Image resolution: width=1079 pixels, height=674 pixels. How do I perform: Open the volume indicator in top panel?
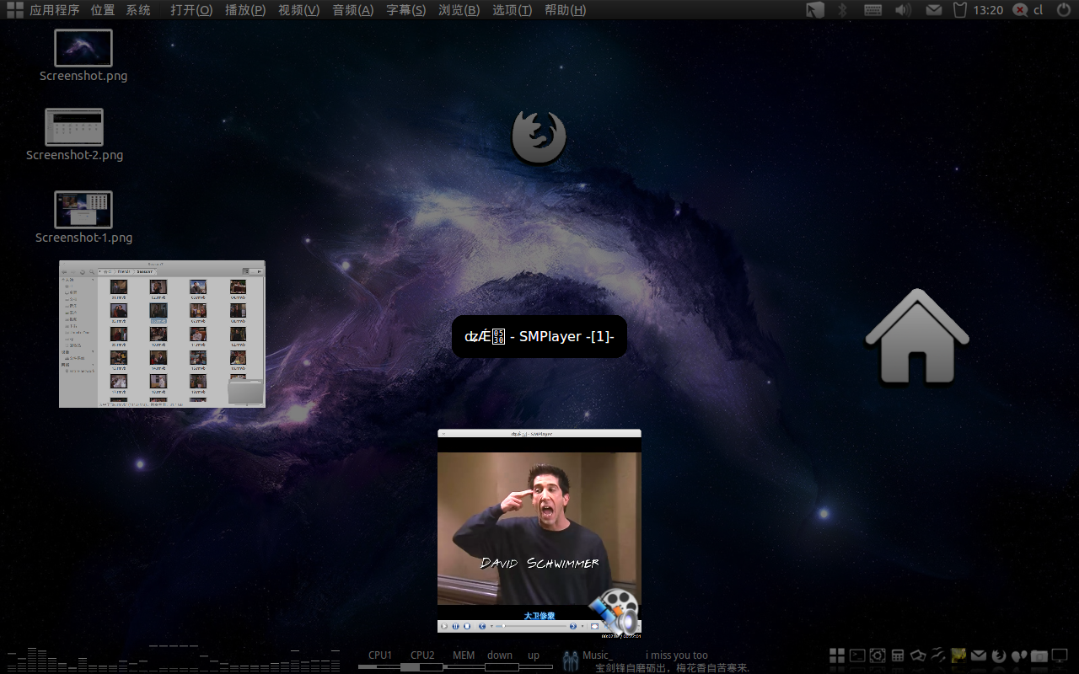tap(903, 10)
